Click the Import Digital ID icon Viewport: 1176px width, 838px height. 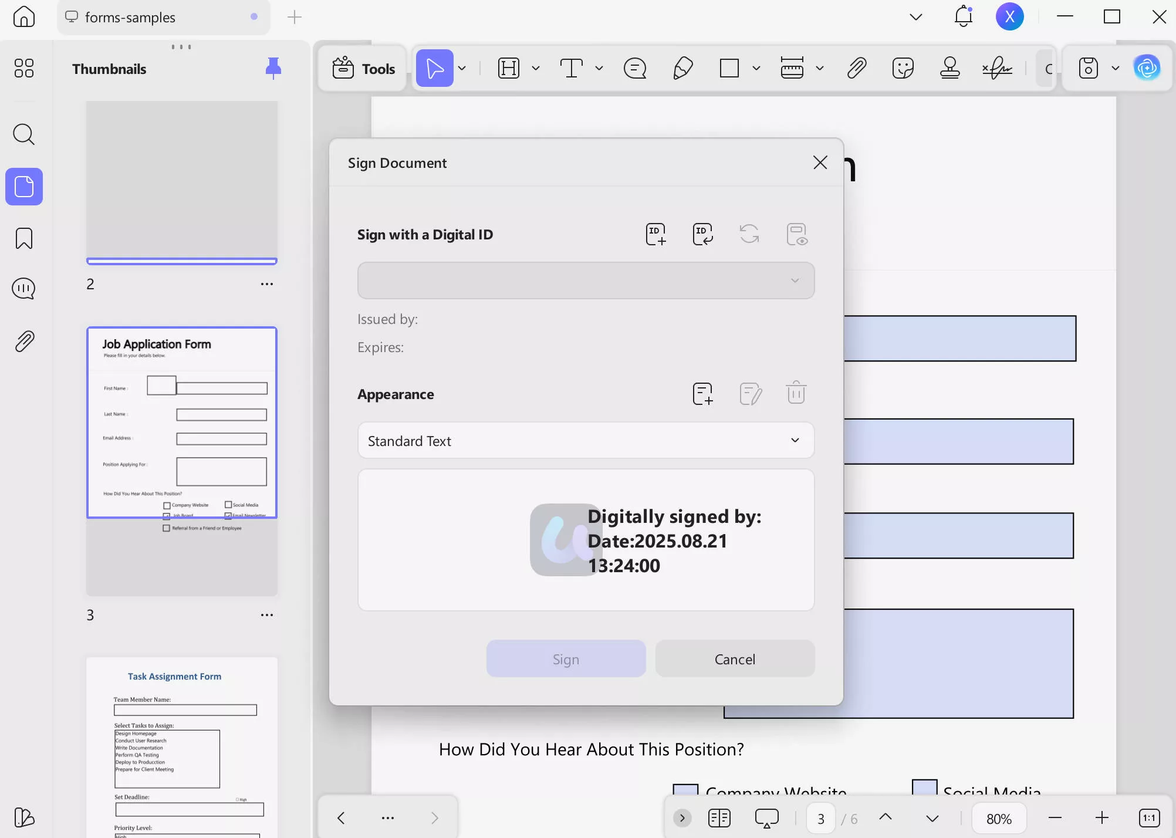click(702, 234)
